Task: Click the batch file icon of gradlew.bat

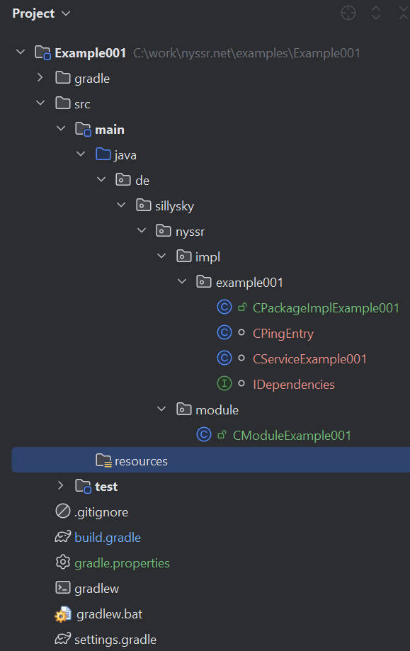Action: (62, 614)
